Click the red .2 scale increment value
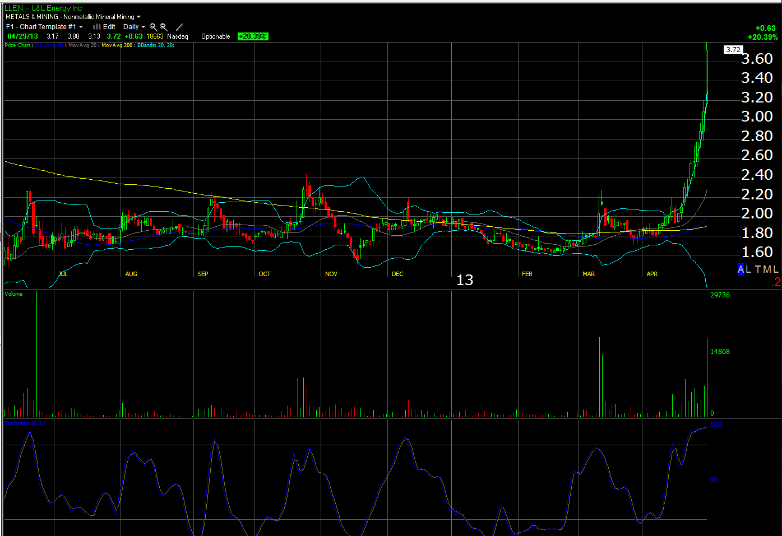Viewport: 782px width, 536px height. (x=776, y=283)
